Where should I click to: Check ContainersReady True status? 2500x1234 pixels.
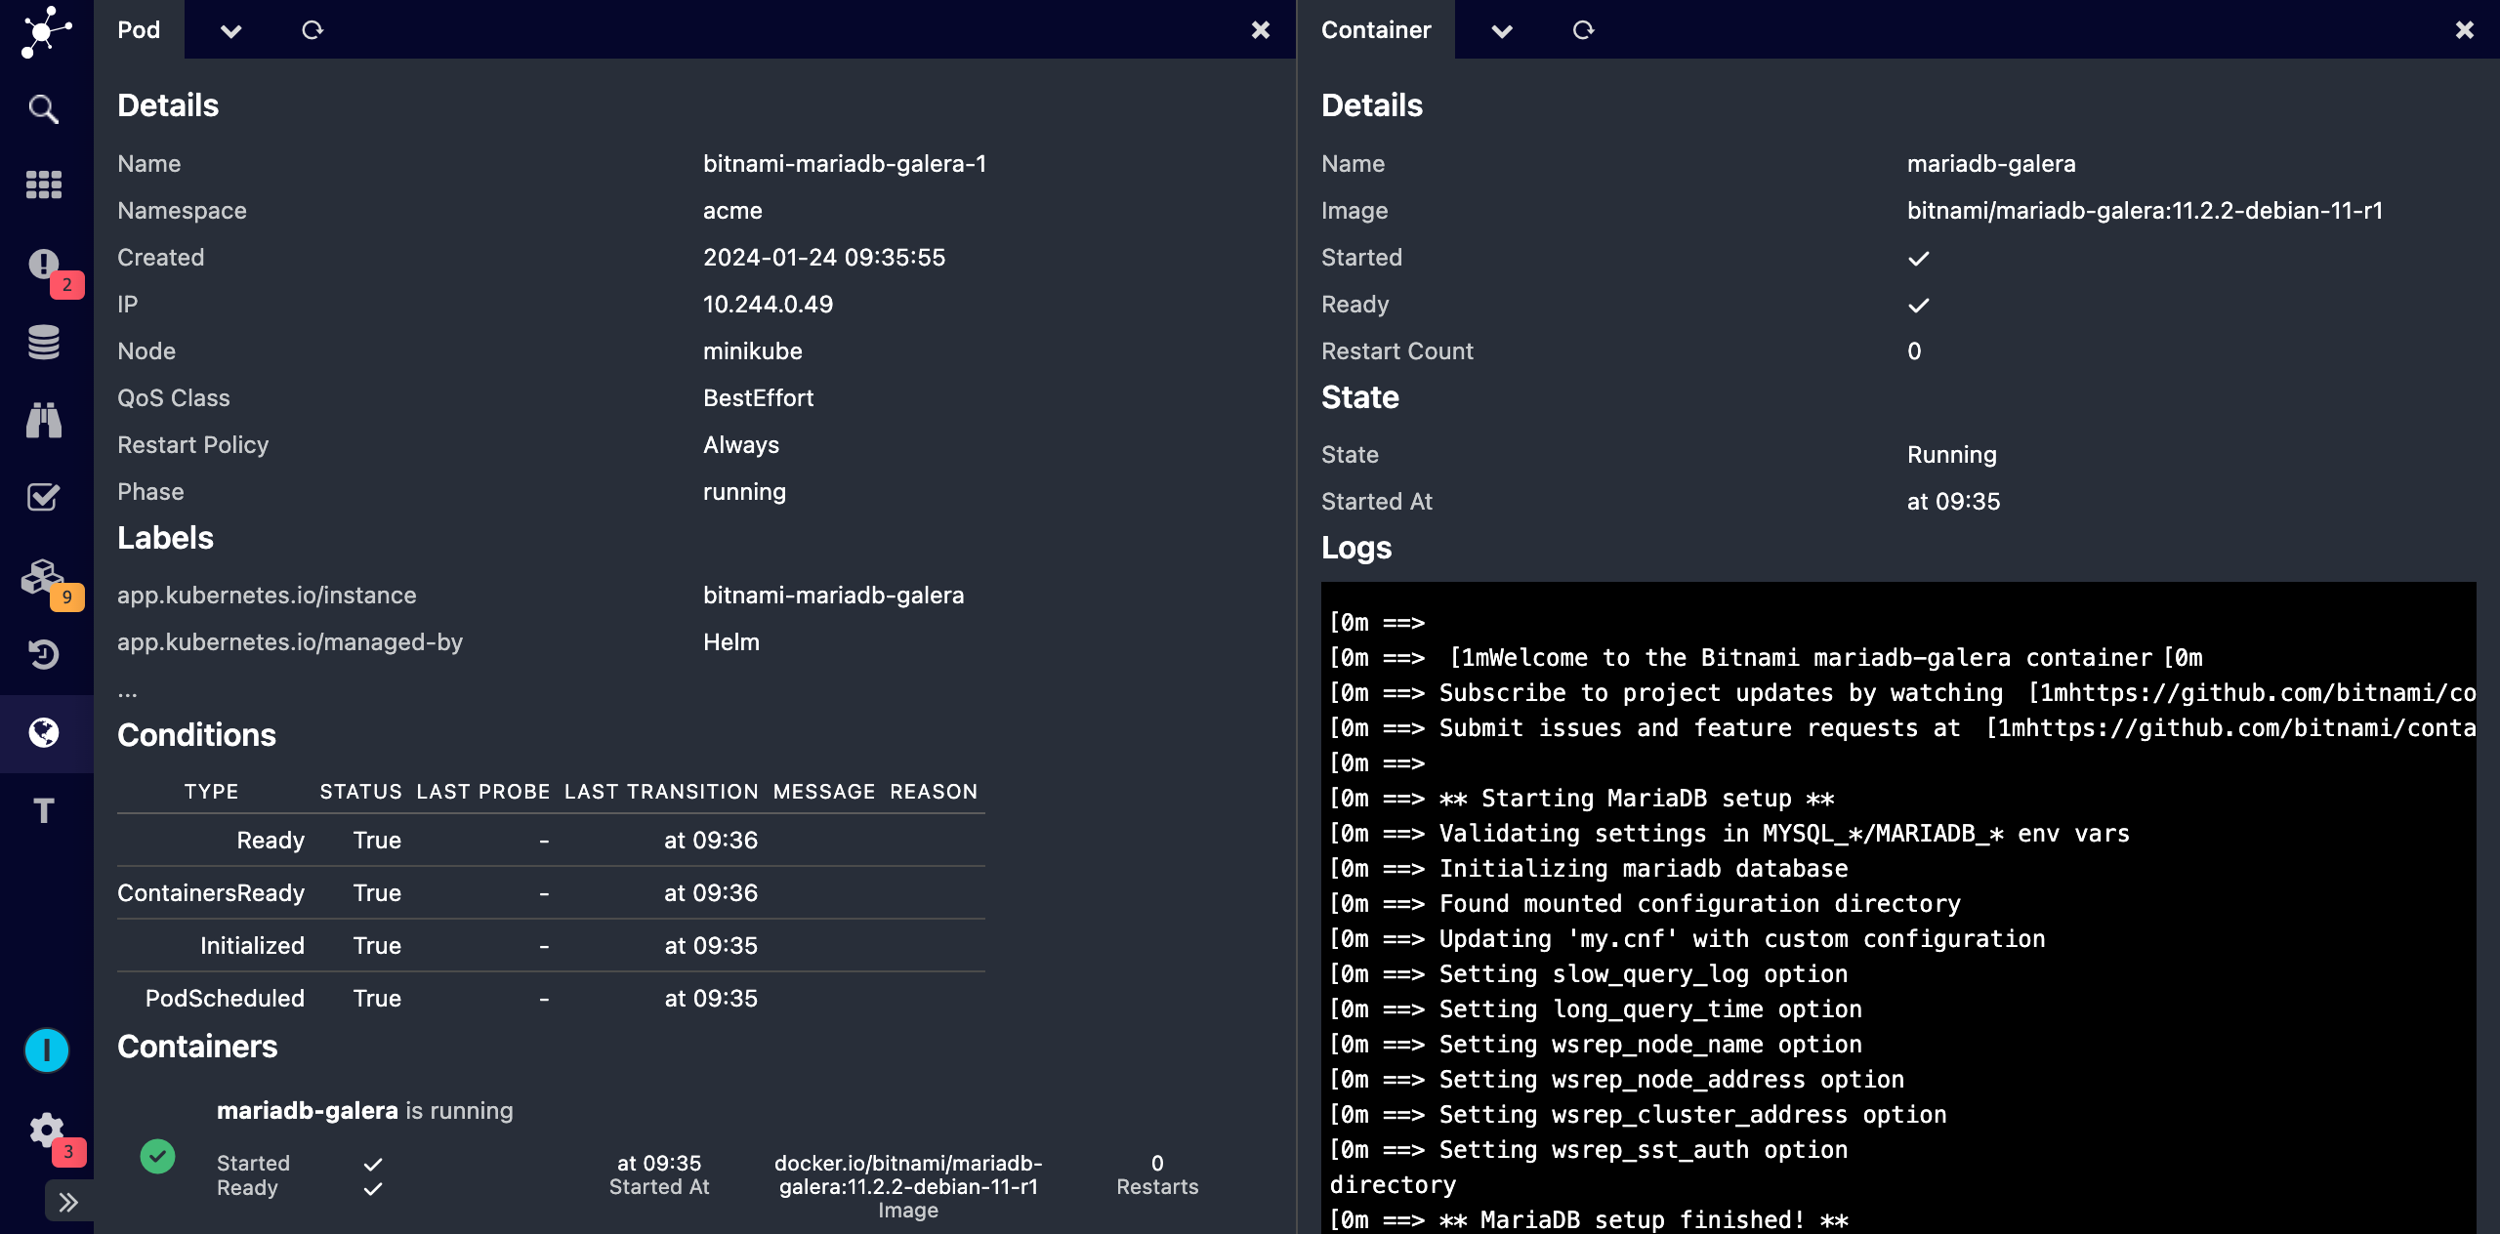[x=378, y=891]
